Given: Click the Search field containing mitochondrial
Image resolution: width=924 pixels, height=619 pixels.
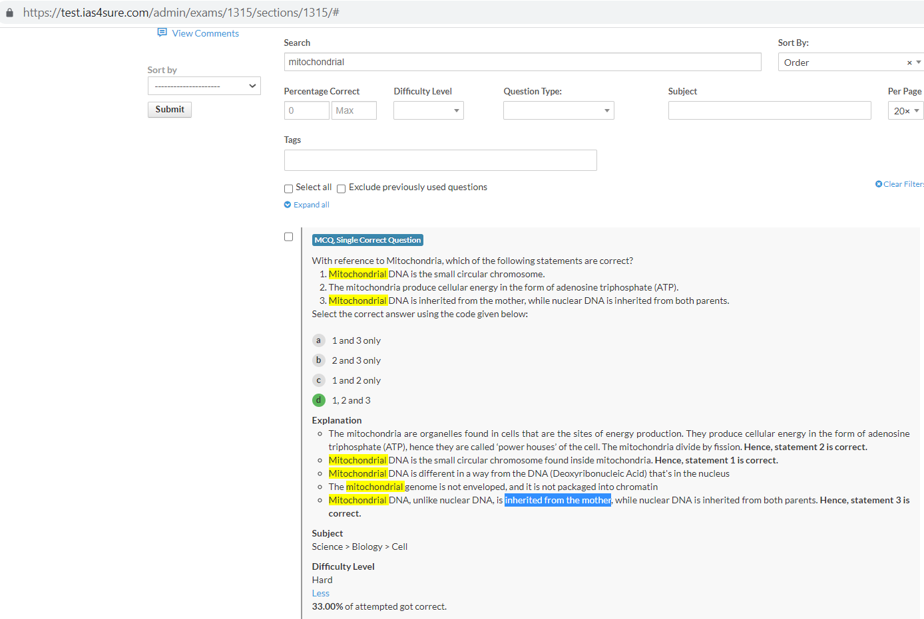Looking at the screenshot, I should (x=522, y=62).
